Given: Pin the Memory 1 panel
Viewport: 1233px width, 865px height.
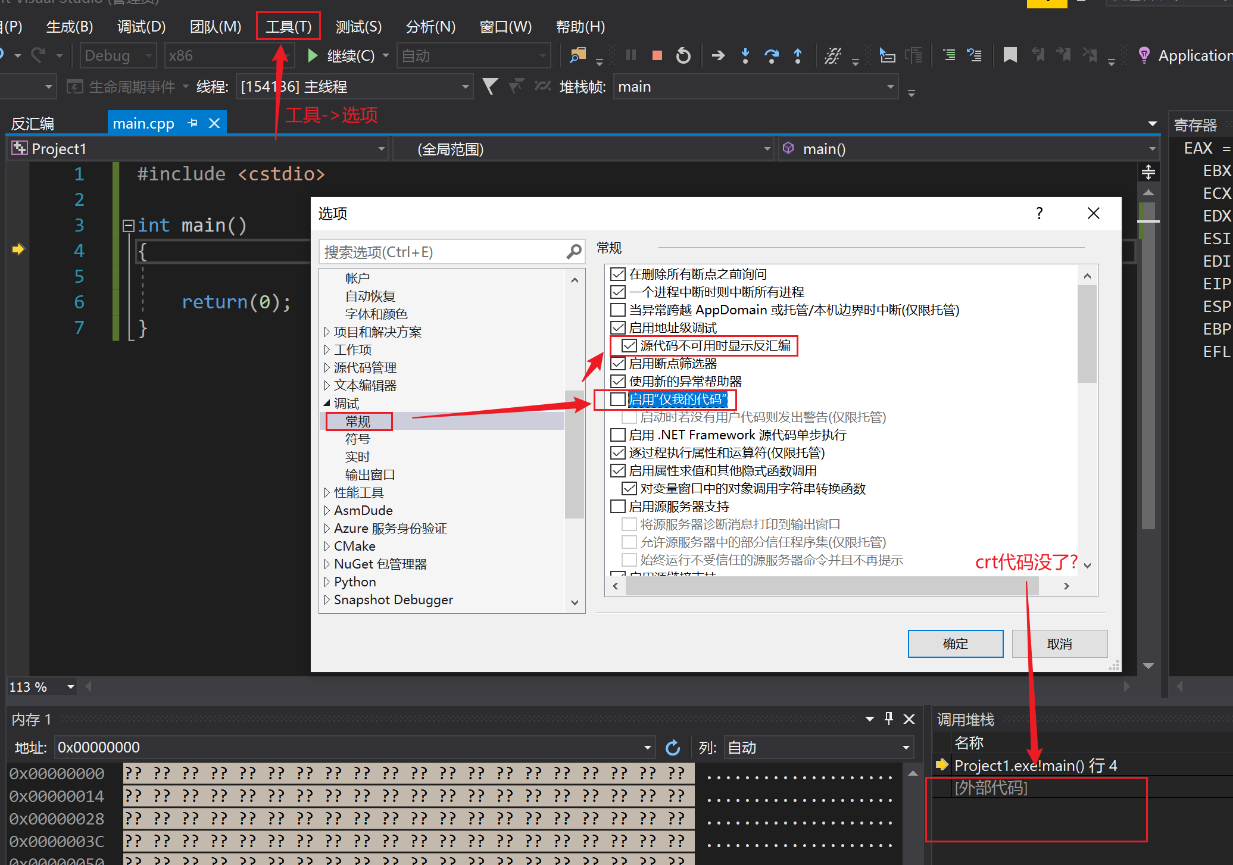Looking at the screenshot, I should pyautogui.click(x=889, y=719).
